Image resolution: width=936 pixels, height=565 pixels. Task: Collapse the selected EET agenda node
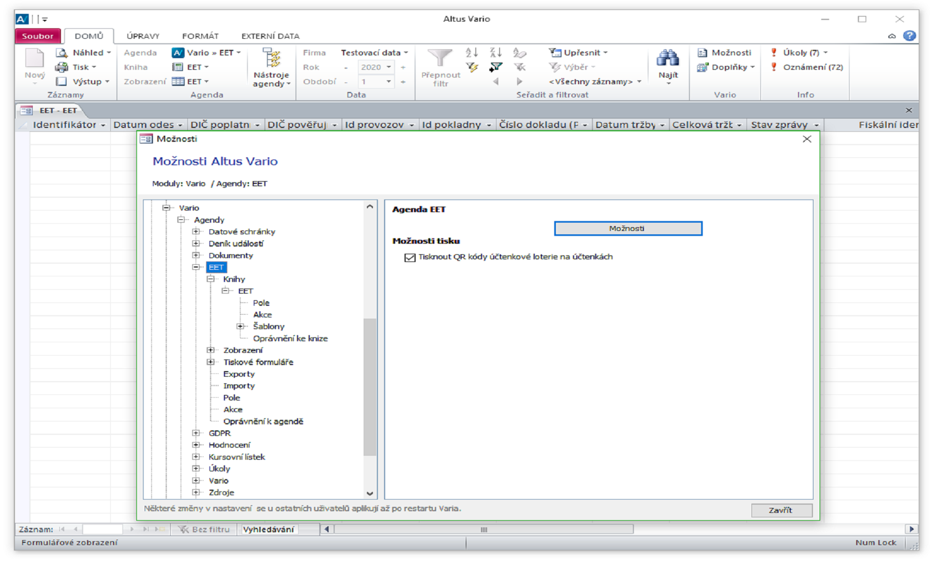click(x=196, y=267)
